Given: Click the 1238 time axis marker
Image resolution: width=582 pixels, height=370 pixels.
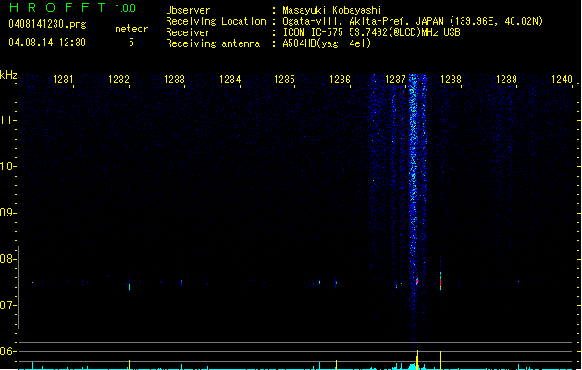Looking at the screenshot, I should pyautogui.click(x=451, y=80).
